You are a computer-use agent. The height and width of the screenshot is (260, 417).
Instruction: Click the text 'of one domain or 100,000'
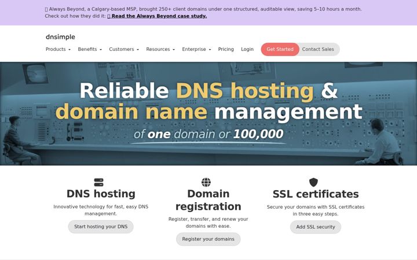(209, 134)
